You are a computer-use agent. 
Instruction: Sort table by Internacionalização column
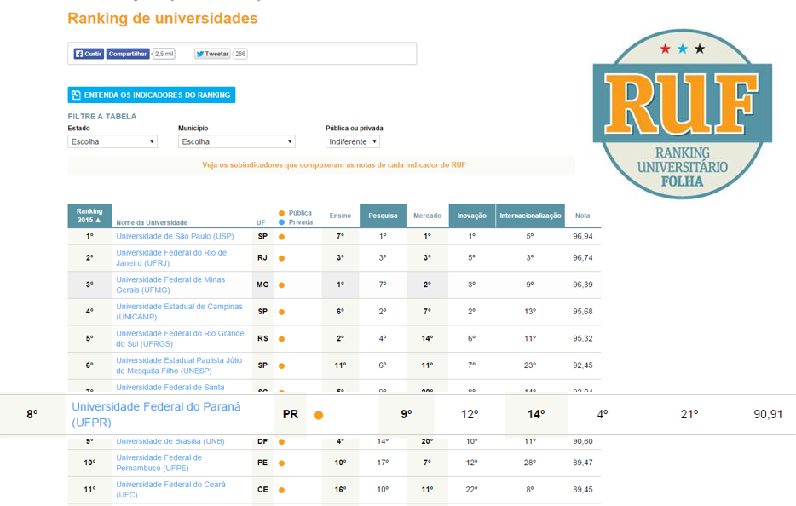point(530,216)
